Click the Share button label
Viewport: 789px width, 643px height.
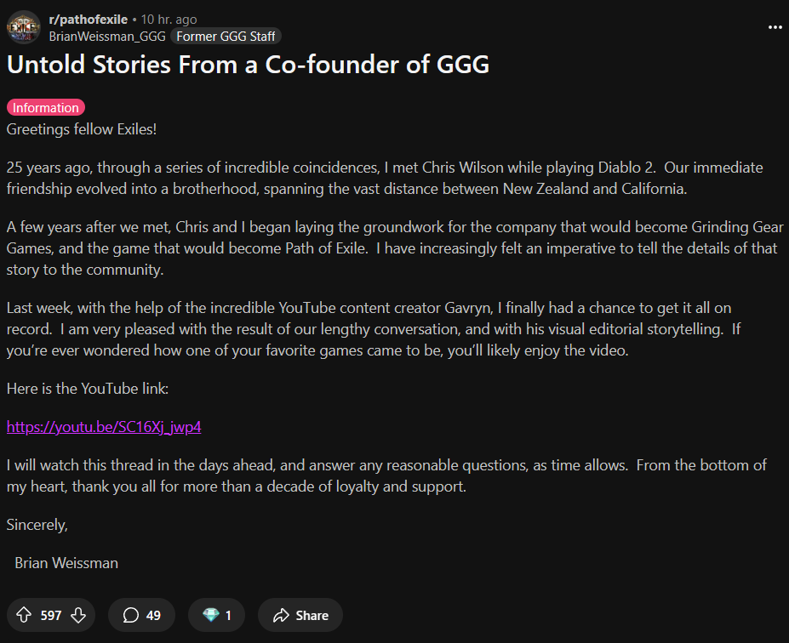pyautogui.click(x=312, y=615)
